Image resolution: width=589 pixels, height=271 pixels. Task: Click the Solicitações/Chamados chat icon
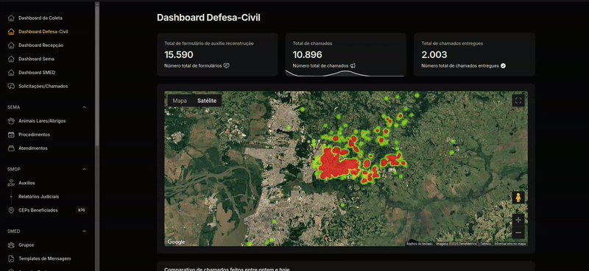tap(11, 86)
